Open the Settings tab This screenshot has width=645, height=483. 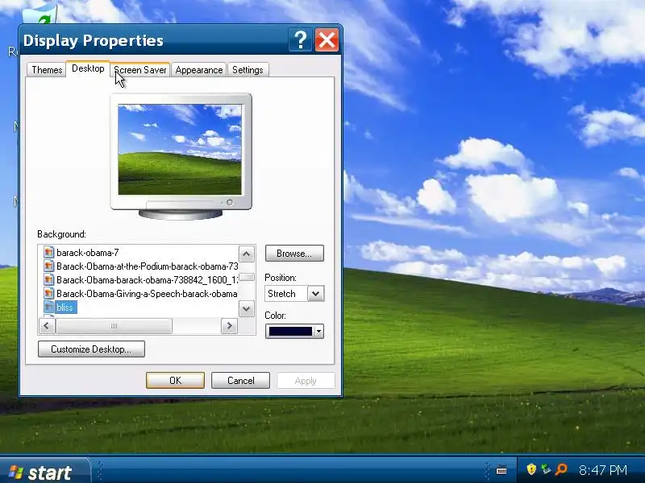click(248, 70)
